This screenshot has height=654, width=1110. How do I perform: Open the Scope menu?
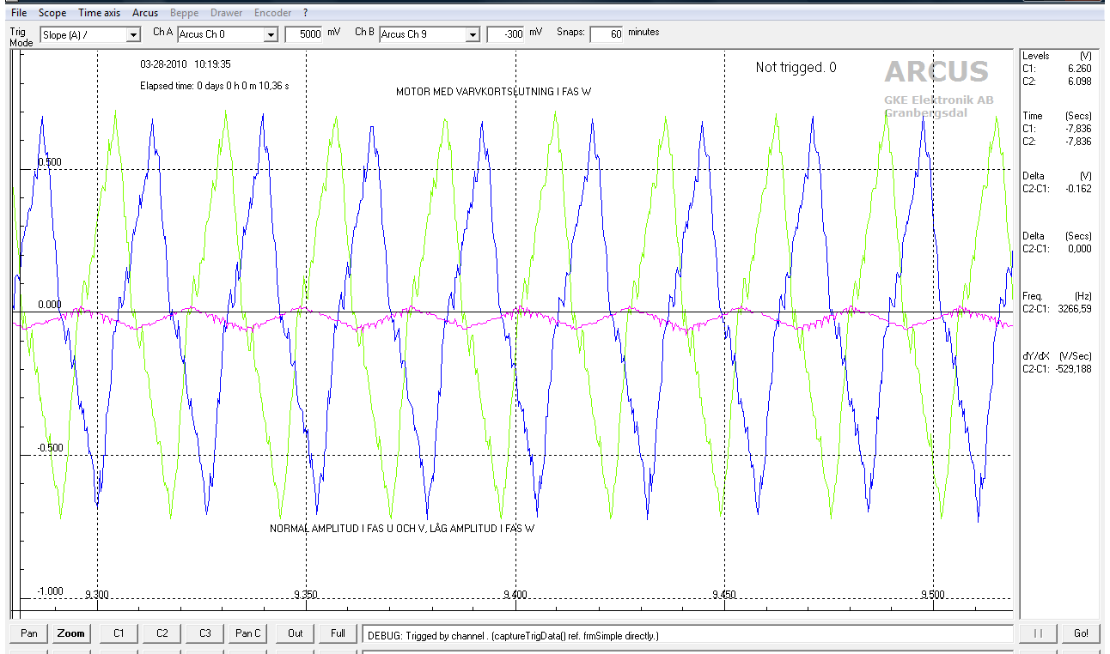coord(52,13)
